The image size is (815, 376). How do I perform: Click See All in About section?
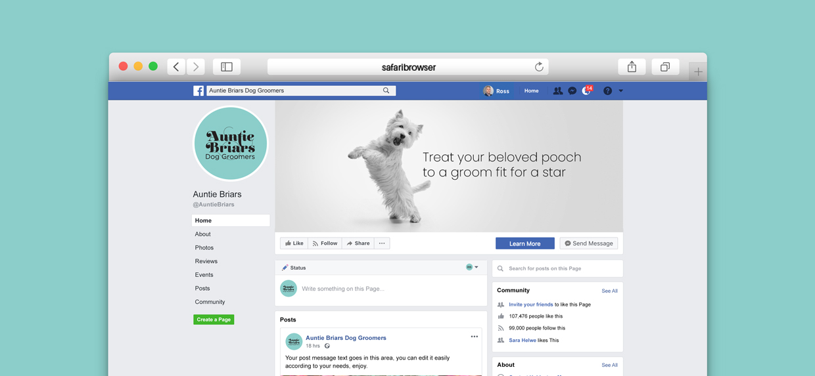pos(609,365)
